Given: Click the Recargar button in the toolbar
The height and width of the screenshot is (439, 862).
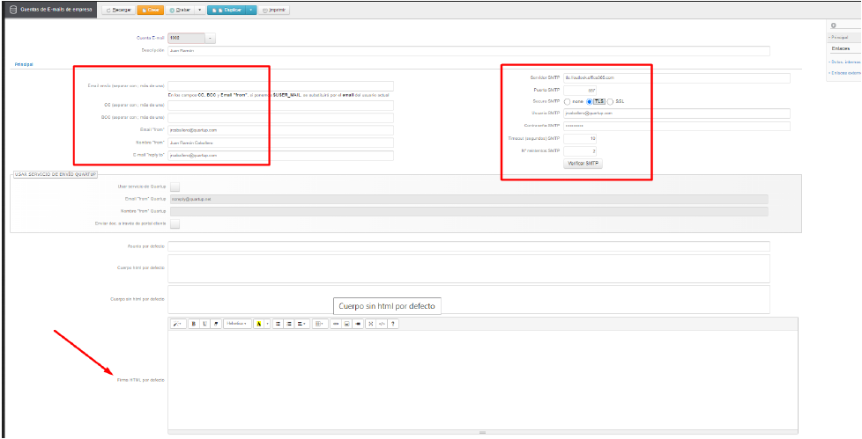Looking at the screenshot, I should tap(119, 11).
